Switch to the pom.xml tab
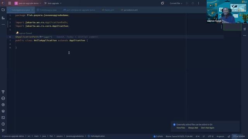Screen dimensions: 248x139 (79, 10)
